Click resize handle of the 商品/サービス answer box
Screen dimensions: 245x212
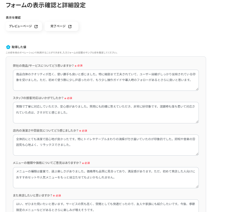(x=197, y=89)
